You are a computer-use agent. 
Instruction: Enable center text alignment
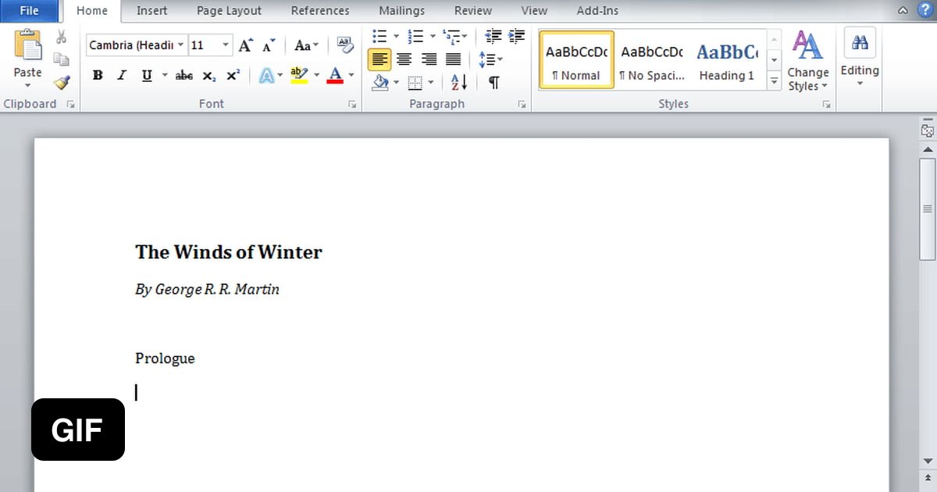404,59
